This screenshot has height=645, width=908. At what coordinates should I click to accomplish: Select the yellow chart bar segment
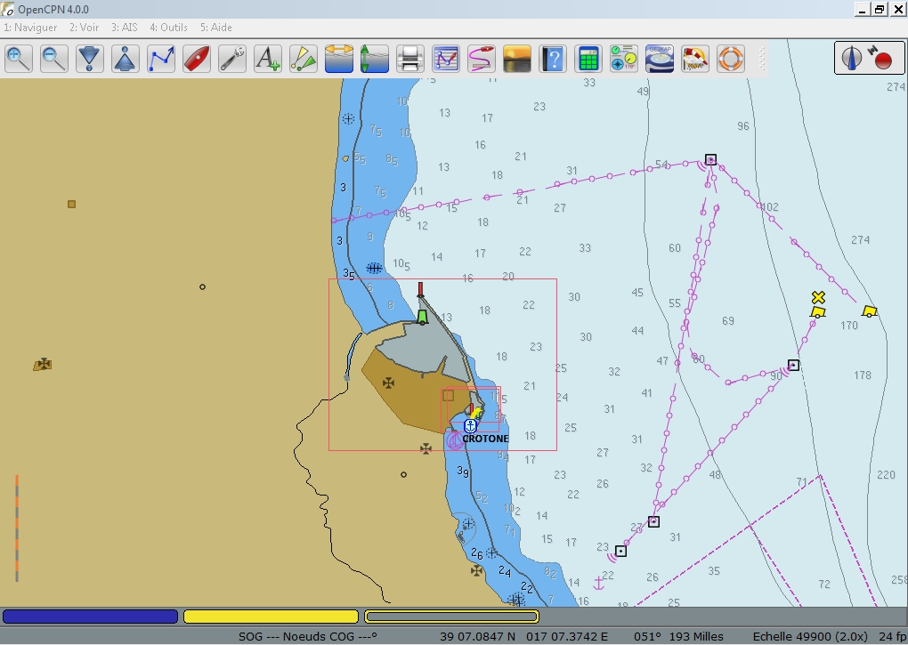(271, 617)
